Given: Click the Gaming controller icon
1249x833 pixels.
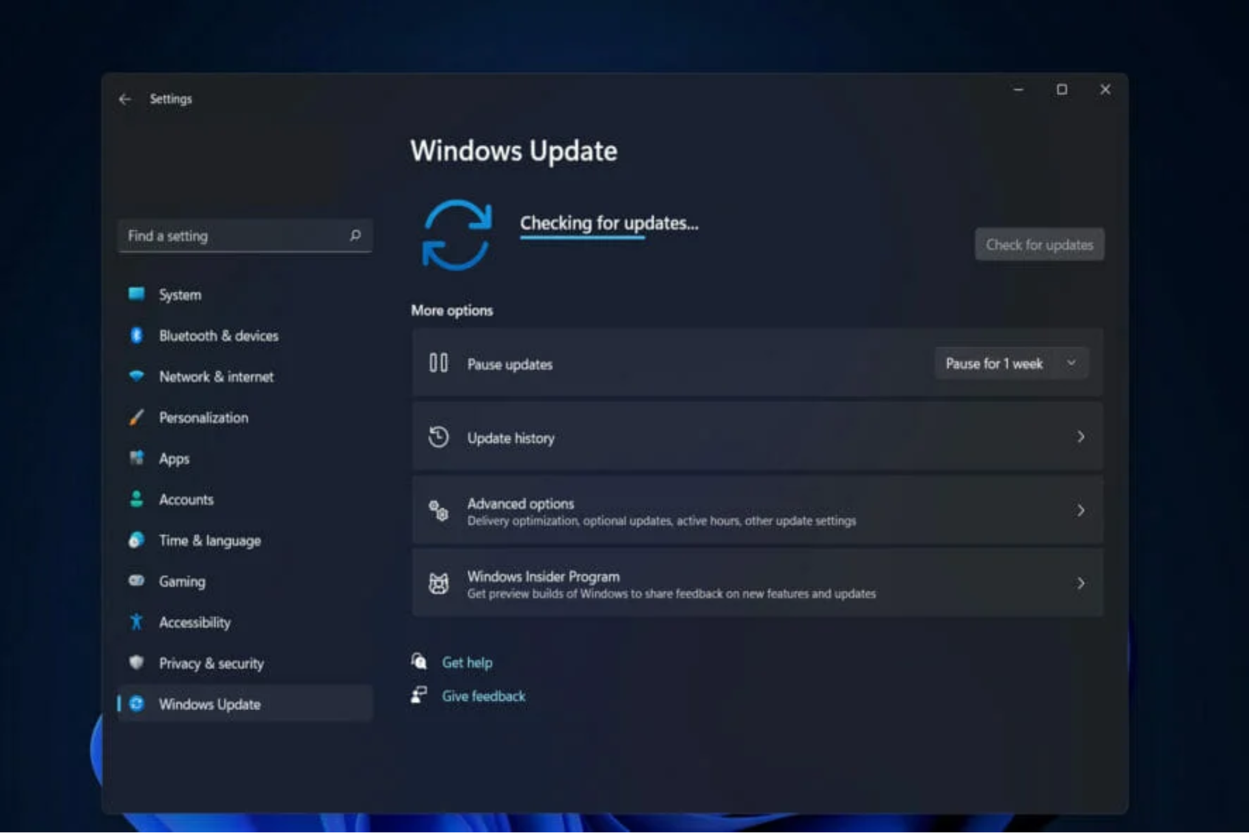Looking at the screenshot, I should [137, 580].
